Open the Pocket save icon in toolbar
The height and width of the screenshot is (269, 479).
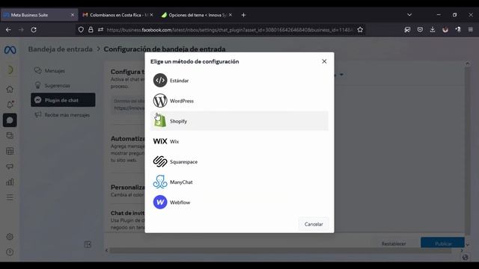(x=420, y=30)
